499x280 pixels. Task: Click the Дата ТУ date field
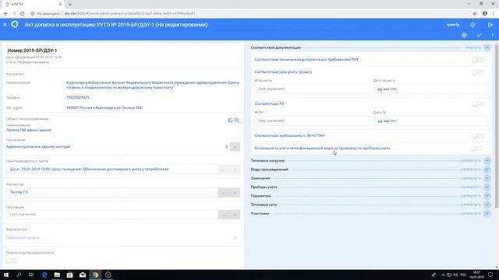pyautogui.click(x=430, y=121)
